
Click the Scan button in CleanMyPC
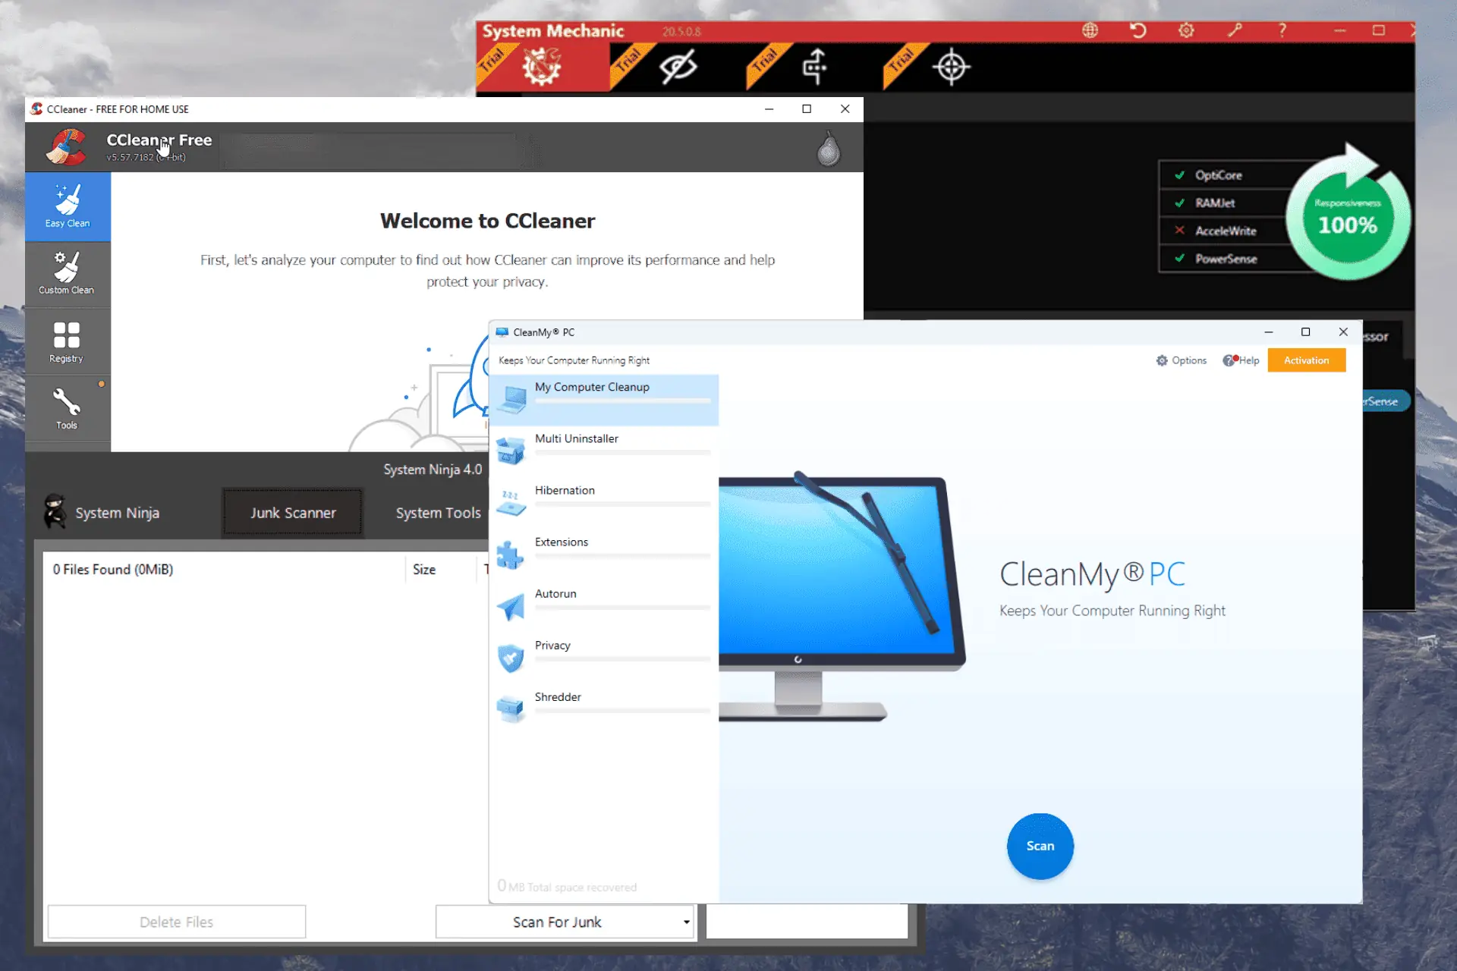coord(1039,844)
